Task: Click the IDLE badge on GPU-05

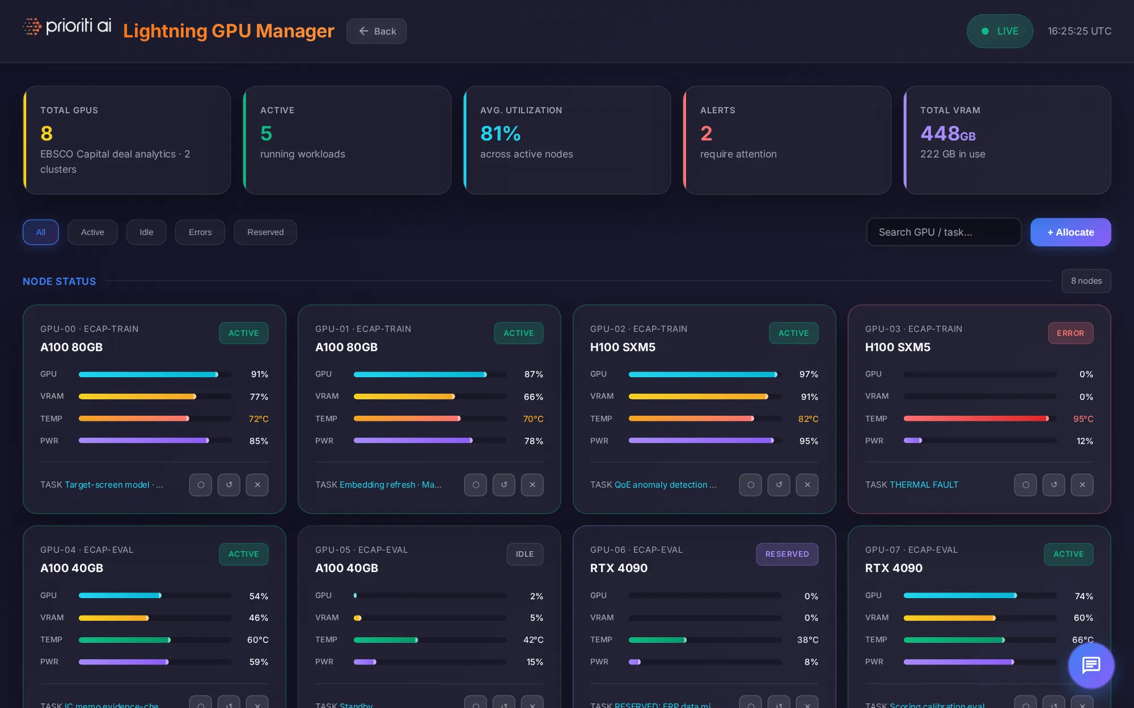Action: pos(524,554)
